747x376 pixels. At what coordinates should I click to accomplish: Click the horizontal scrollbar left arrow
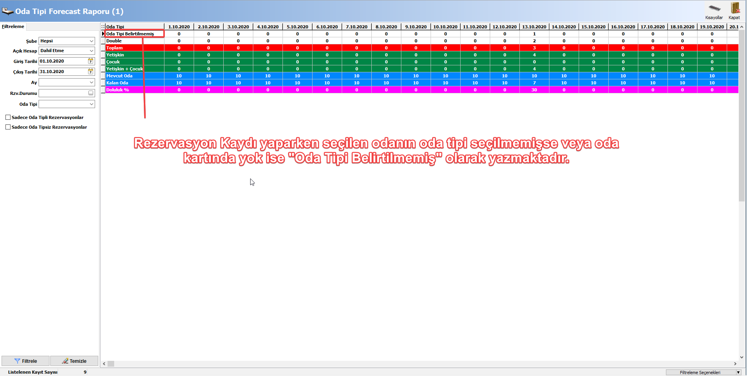[x=104, y=364]
